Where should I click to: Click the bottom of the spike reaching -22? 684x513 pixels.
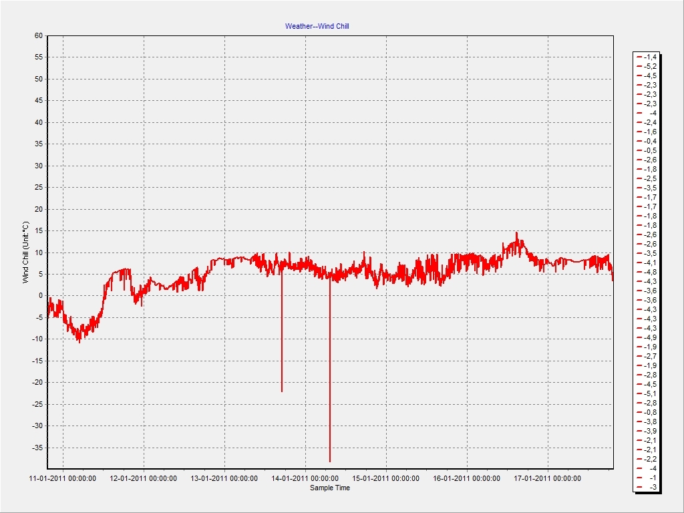(x=282, y=390)
